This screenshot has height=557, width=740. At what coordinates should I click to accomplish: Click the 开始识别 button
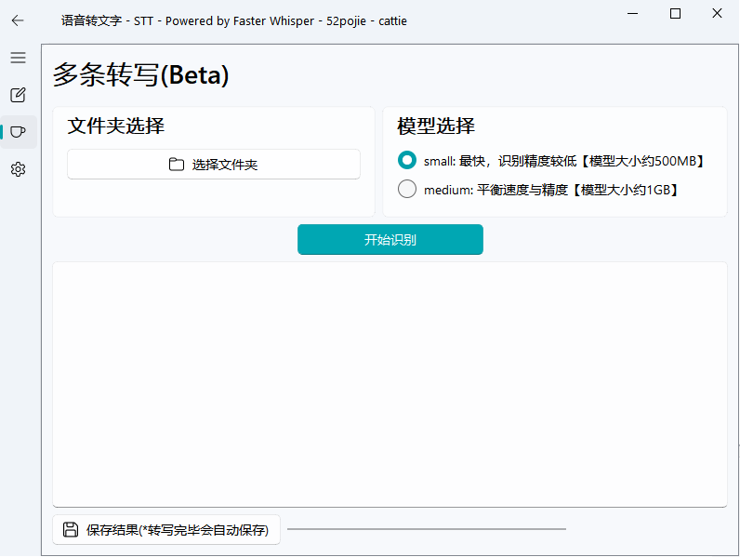(x=390, y=239)
